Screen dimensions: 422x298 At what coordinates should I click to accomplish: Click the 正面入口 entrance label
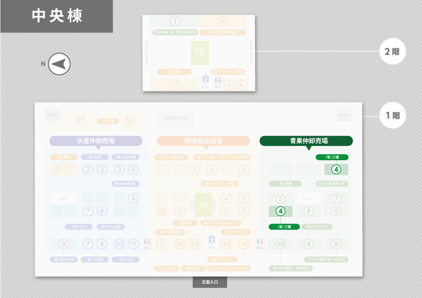pos(210,282)
